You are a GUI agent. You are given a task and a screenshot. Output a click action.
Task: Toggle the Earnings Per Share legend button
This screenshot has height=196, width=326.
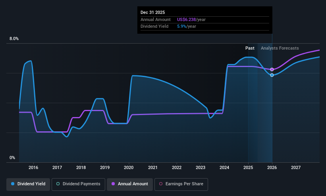(x=181, y=184)
